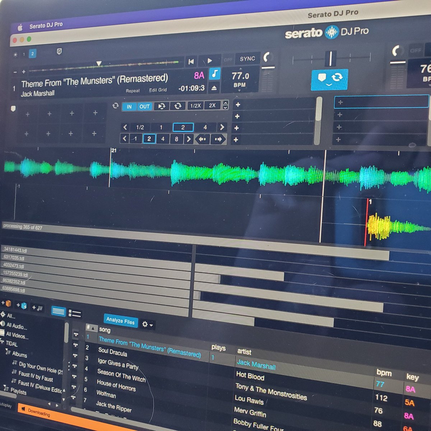
Task: Open the Serato DJ Pro menu
Action: 46,25
